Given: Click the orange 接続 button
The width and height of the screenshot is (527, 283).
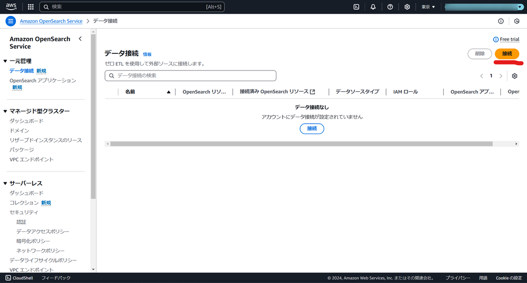Looking at the screenshot, I should click(x=507, y=53).
